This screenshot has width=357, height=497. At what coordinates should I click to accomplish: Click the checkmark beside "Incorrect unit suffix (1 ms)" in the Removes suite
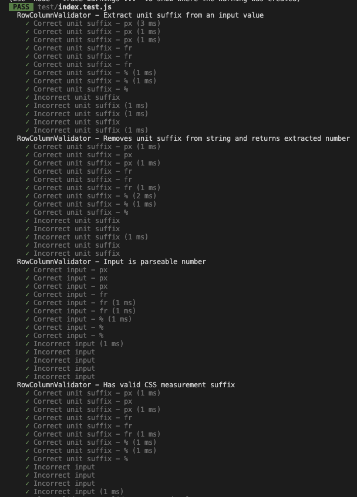tap(28, 237)
